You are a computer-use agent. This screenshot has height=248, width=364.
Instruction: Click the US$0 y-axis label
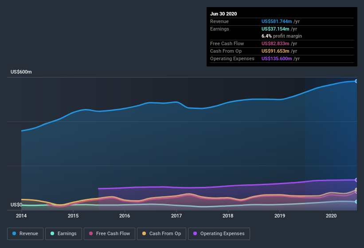tap(16, 205)
